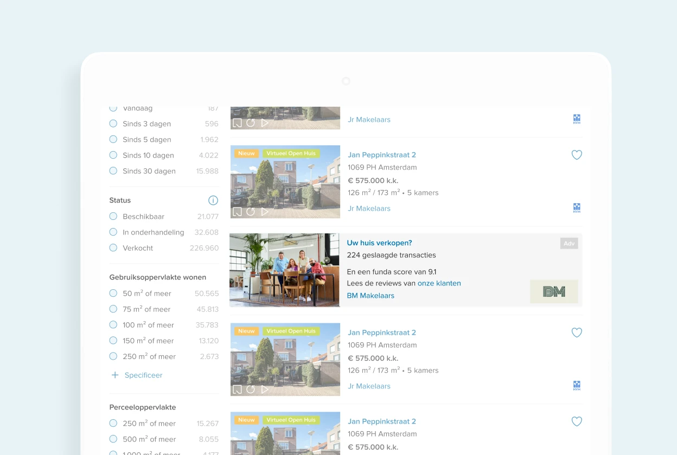This screenshot has width=677, height=455.
Task: Click the NVM logo on the topmost cut-off listing
Action: (x=577, y=119)
